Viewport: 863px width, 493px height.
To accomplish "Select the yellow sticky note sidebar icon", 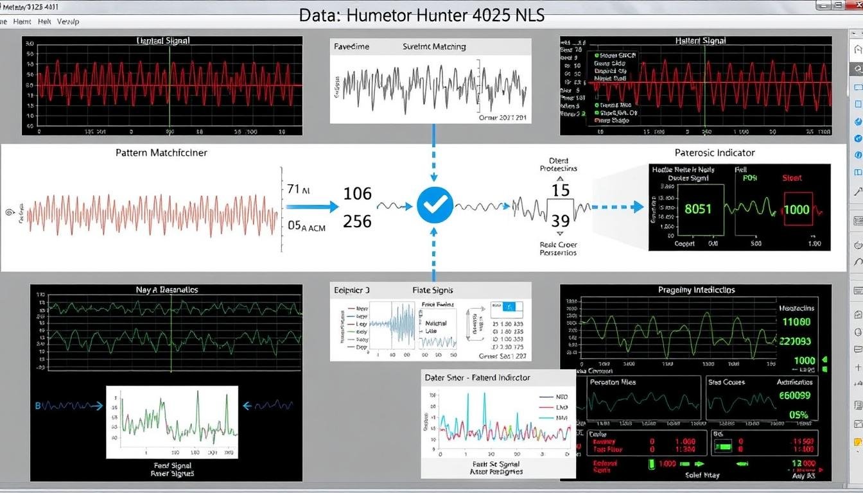I will [x=857, y=443].
